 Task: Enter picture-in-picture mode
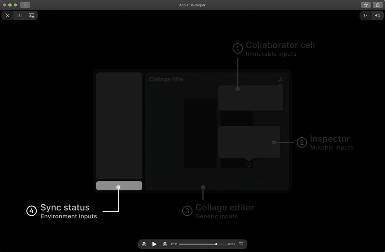(x=31, y=15)
